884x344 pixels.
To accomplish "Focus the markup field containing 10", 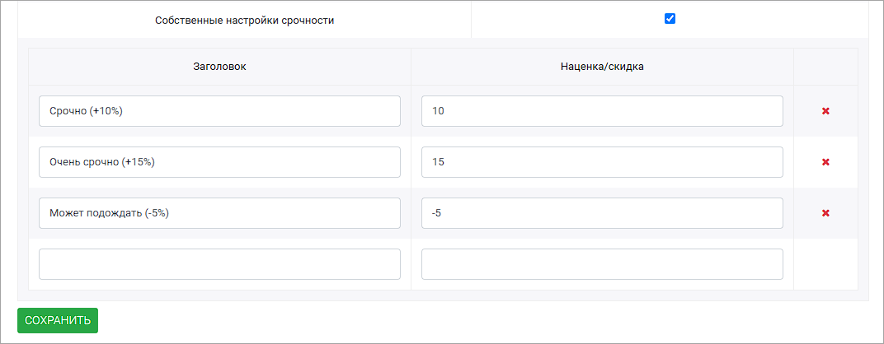I will pyautogui.click(x=602, y=111).
